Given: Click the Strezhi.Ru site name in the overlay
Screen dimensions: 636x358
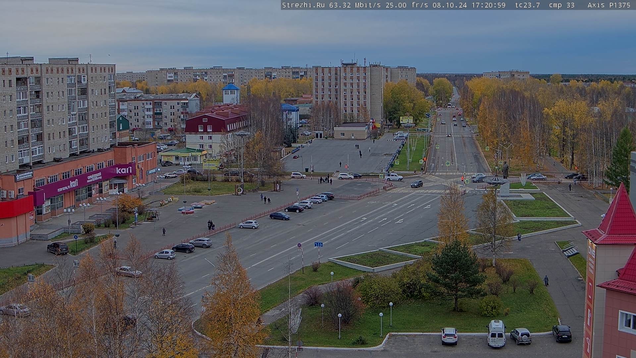Looking at the screenshot, I should pos(303,5).
